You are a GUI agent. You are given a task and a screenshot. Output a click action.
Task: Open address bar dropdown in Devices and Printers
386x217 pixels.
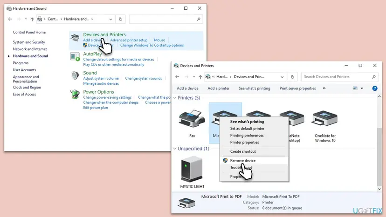pyautogui.click(x=282, y=77)
